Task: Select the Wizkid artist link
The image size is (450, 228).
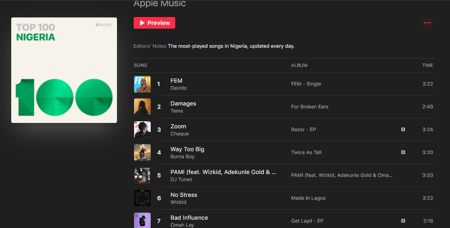Action: pyautogui.click(x=178, y=203)
